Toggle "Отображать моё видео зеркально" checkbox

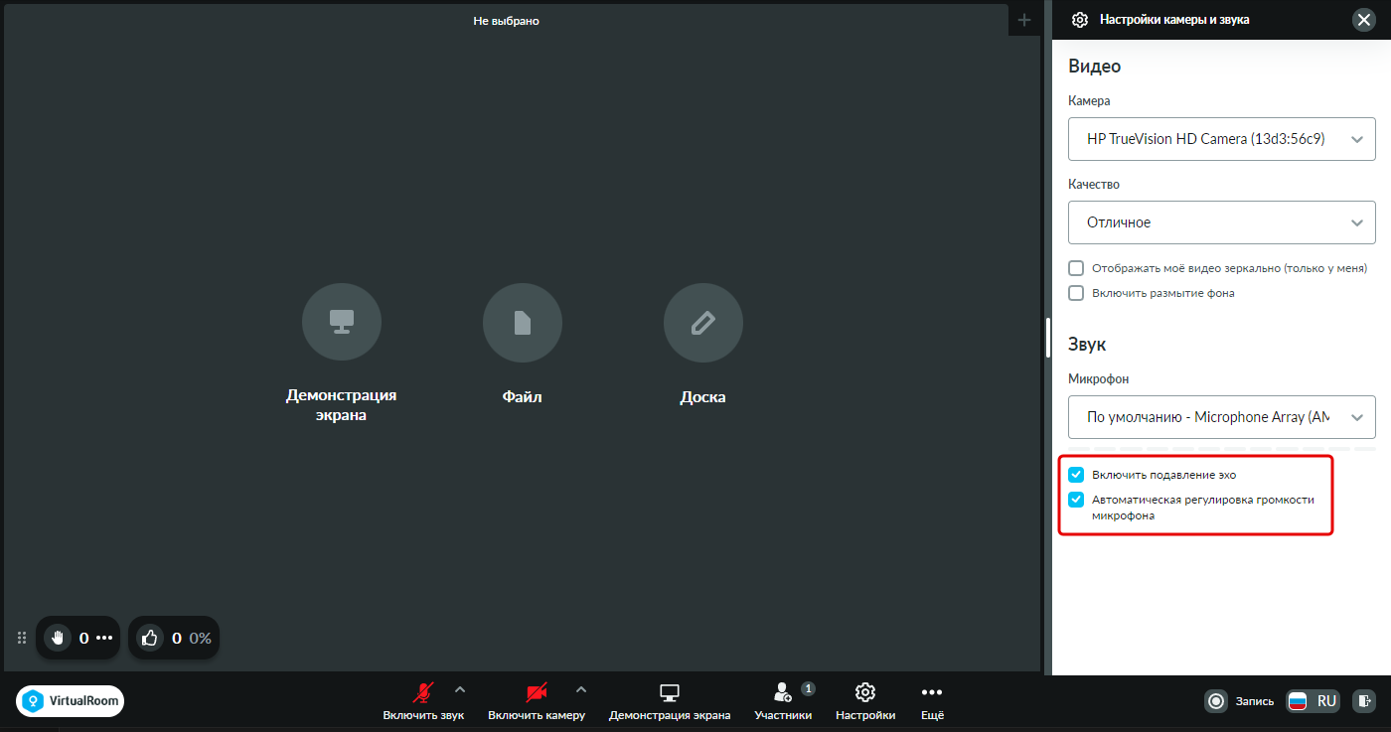pyautogui.click(x=1076, y=268)
